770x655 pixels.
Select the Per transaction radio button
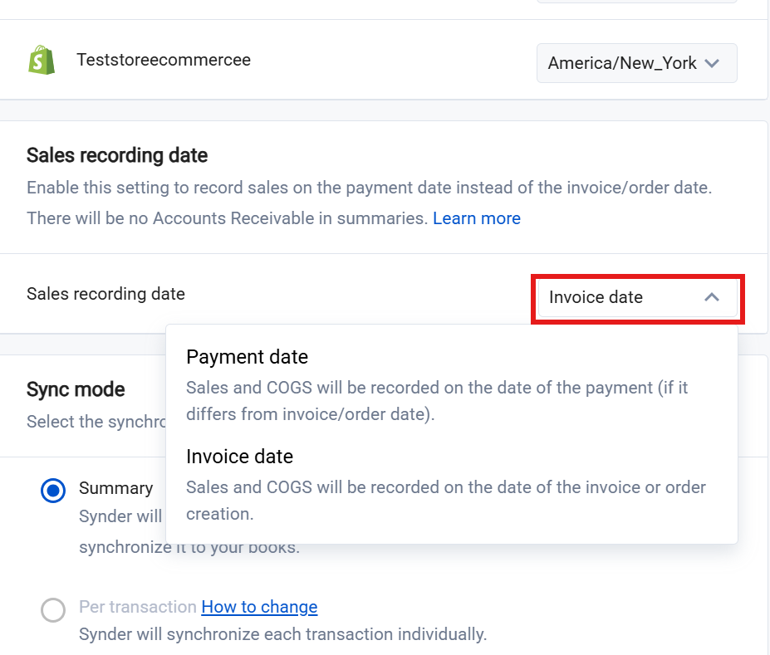coord(53,610)
